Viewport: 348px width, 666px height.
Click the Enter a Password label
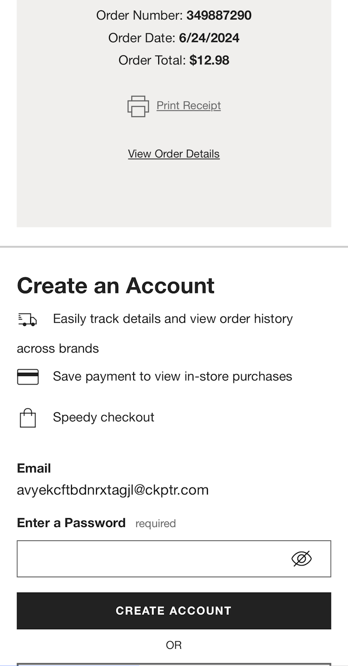point(71,523)
